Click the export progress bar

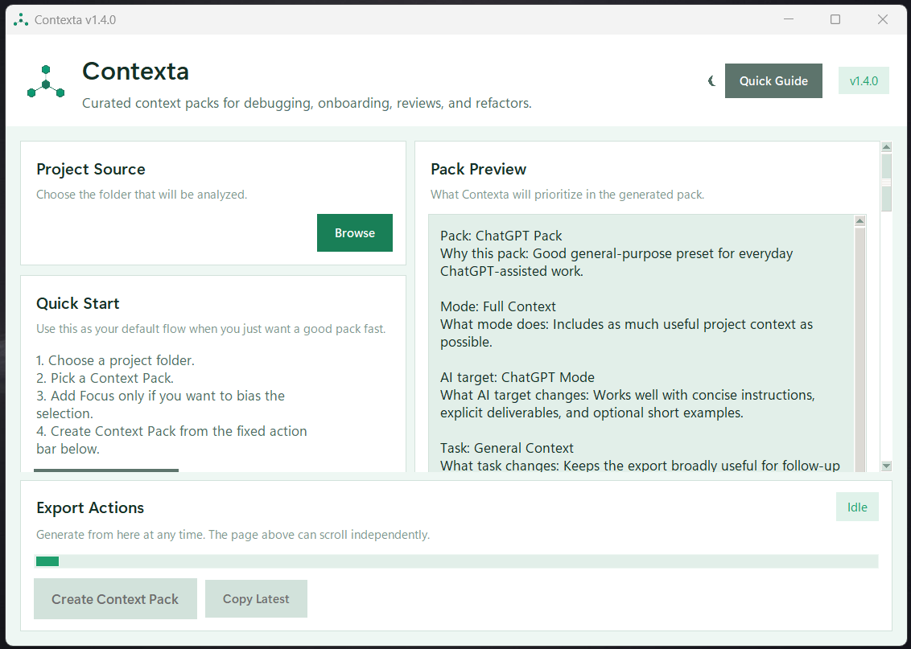456,561
